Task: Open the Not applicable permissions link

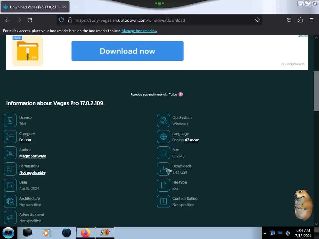Action: 32,172
